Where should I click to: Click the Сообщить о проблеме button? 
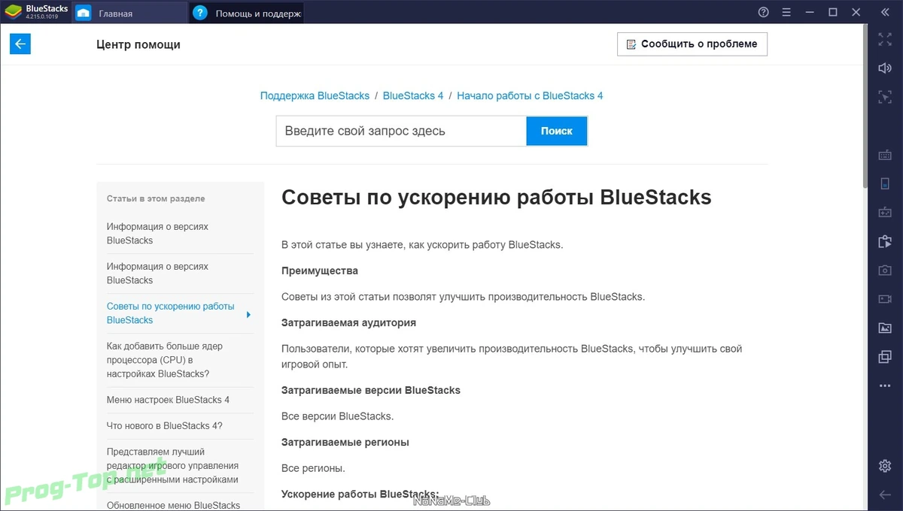[692, 44]
